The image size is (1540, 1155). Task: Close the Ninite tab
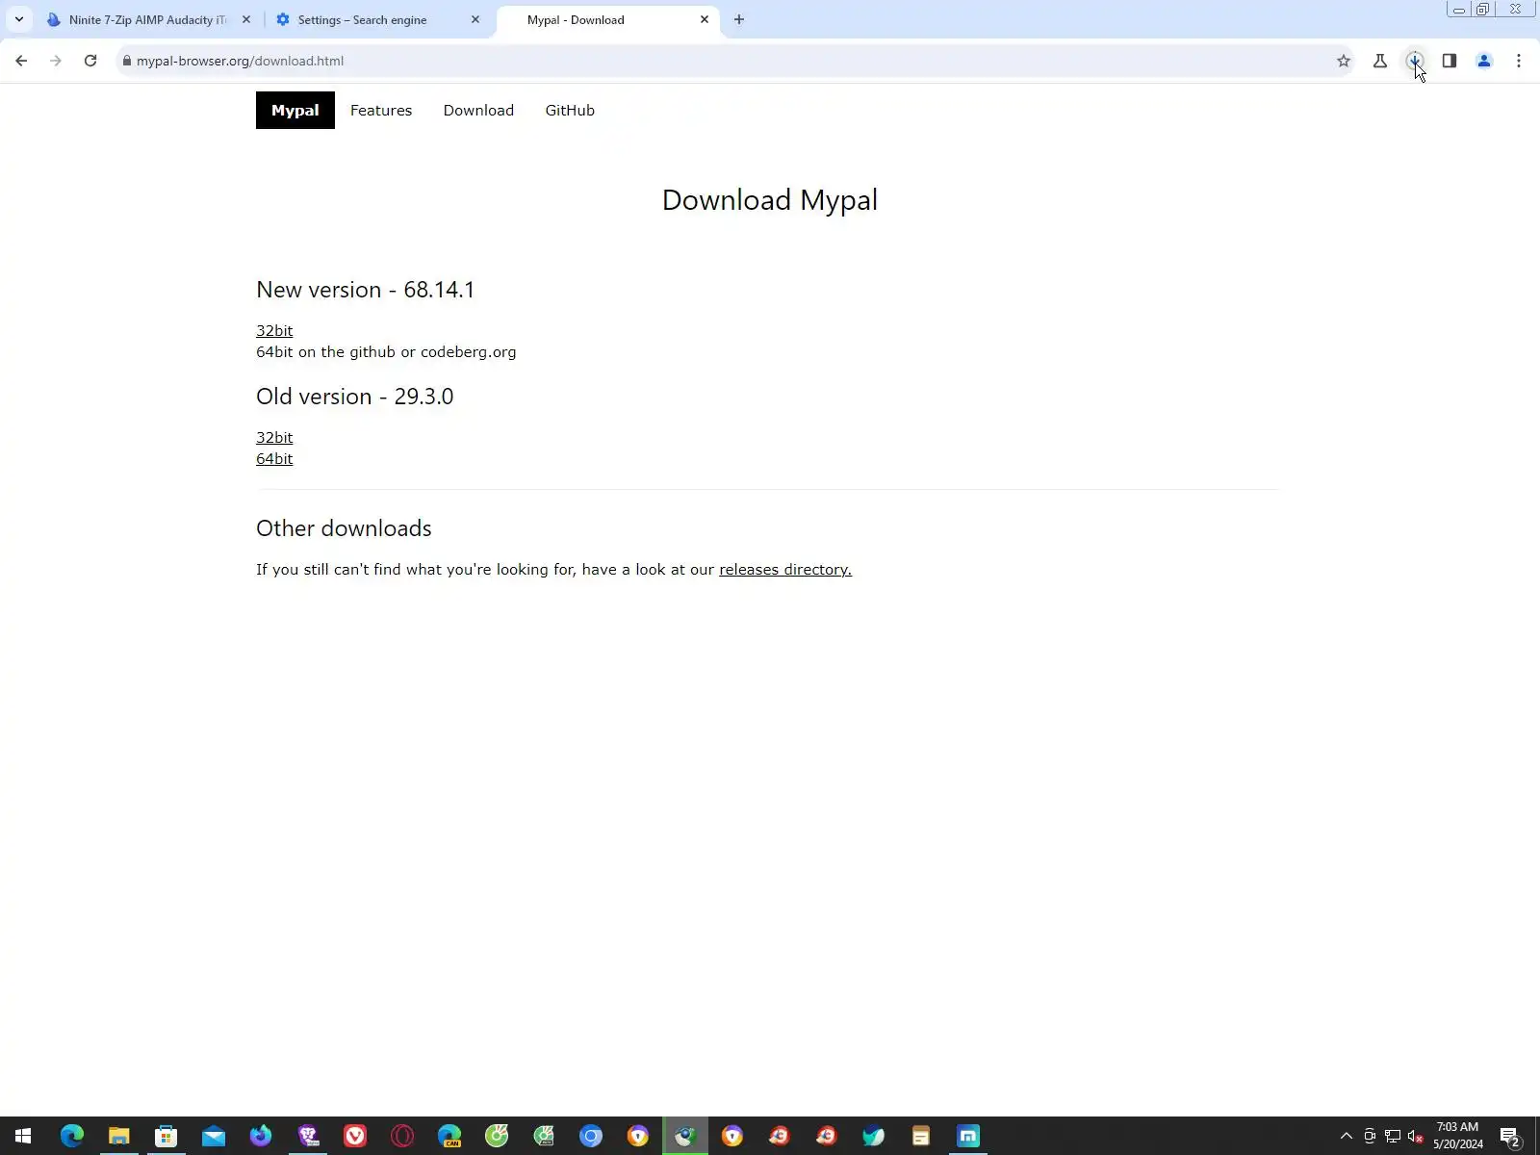click(x=245, y=19)
